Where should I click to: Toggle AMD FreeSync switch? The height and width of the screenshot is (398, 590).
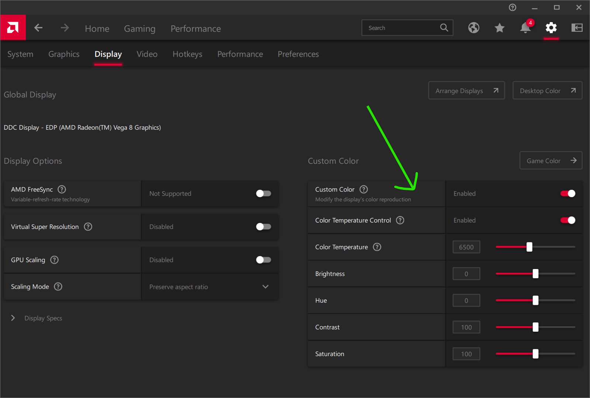(x=264, y=193)
